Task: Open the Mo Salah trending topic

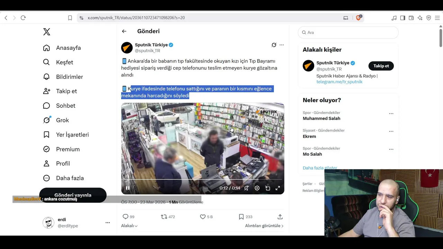Action: tap(313, 154)
